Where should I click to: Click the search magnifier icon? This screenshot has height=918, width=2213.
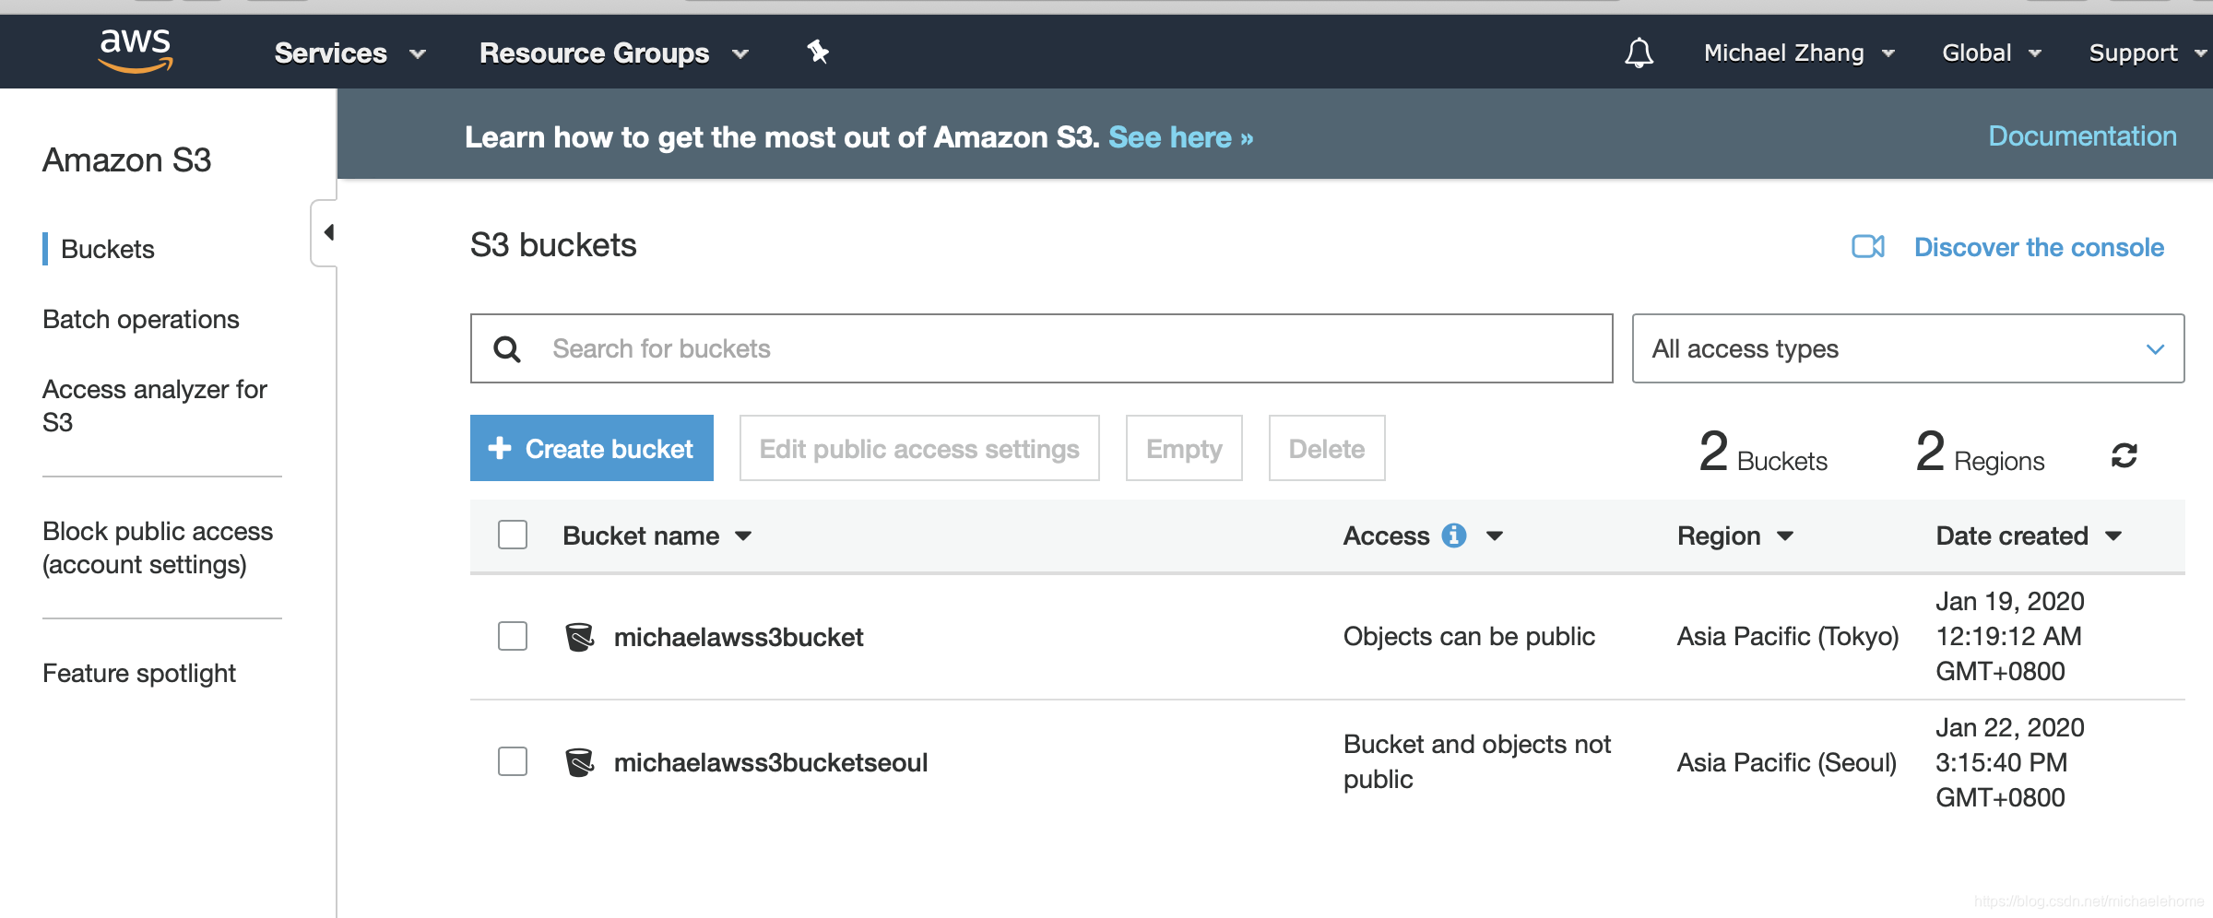click(507, 349)
